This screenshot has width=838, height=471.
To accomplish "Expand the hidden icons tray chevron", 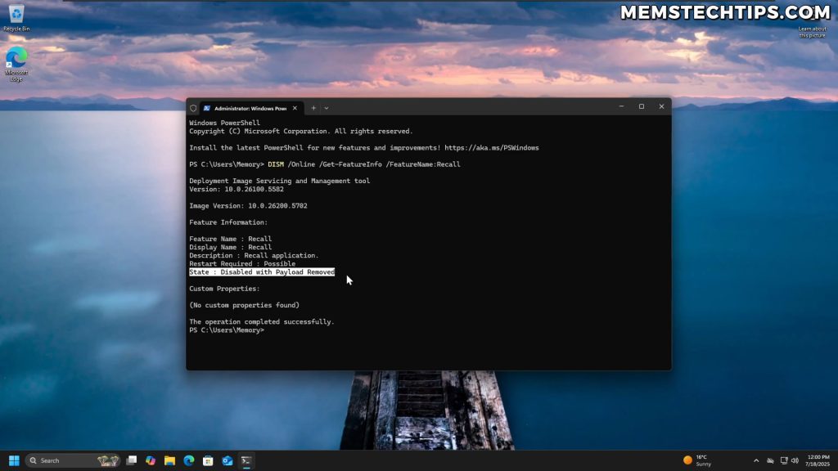I will 755,460.
